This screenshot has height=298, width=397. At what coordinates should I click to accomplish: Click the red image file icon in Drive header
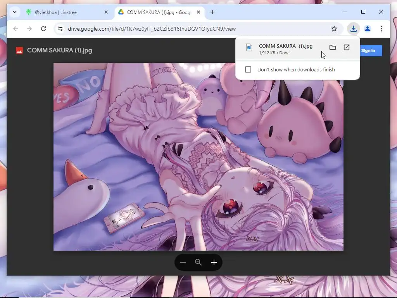pyautogui.click(x=19, y=50)
